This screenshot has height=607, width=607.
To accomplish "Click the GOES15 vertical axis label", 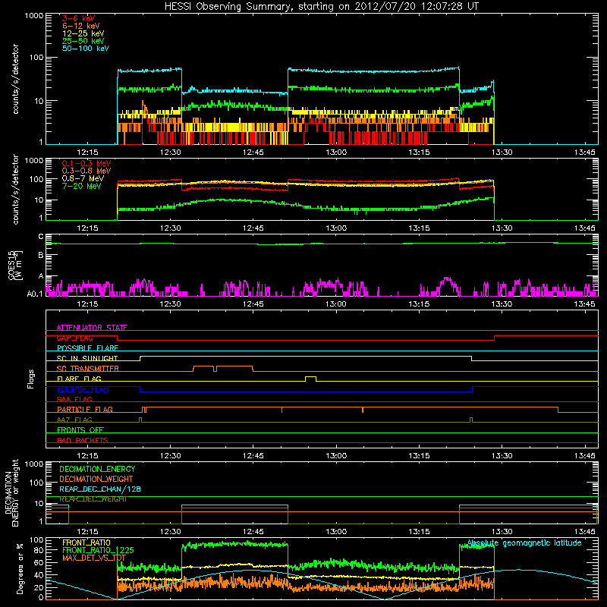I will coord(15,265).
